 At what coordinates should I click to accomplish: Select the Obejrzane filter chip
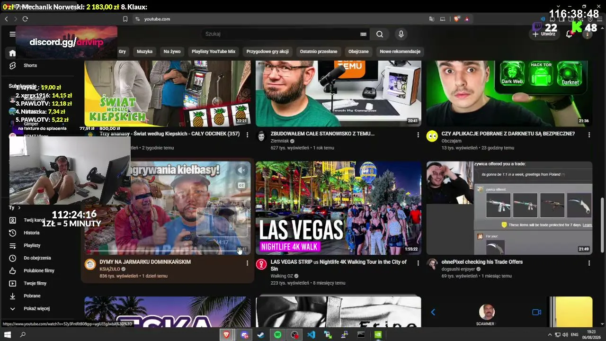(358, 52)
